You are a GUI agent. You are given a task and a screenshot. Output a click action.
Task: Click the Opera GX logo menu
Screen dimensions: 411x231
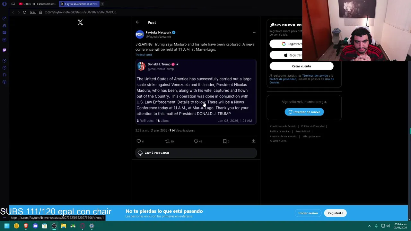4,4
